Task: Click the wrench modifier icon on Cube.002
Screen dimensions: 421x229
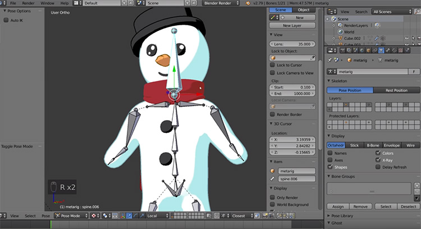Action: [377, 38]
